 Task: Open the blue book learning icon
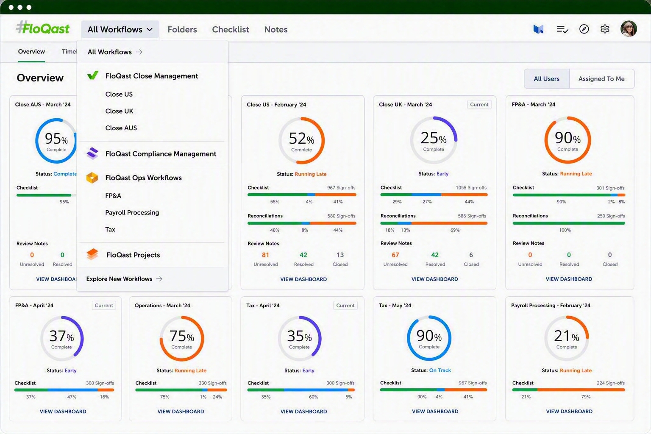tap(538, 29)
